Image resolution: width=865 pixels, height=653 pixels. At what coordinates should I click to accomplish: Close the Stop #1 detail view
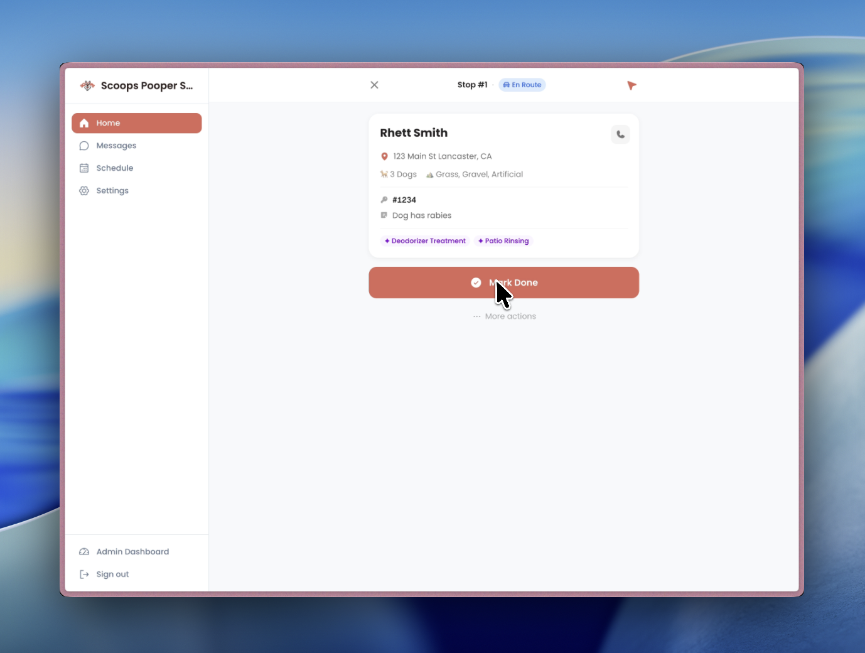point(374,85)
